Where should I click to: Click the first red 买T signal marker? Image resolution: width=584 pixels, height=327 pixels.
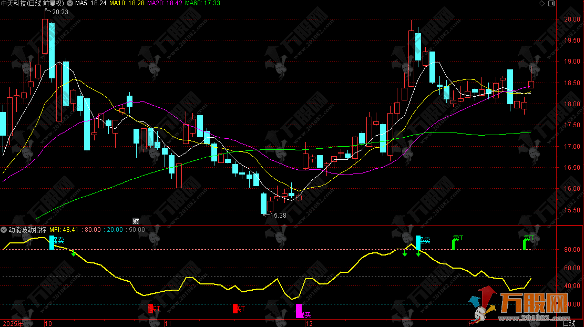[154, 309]
